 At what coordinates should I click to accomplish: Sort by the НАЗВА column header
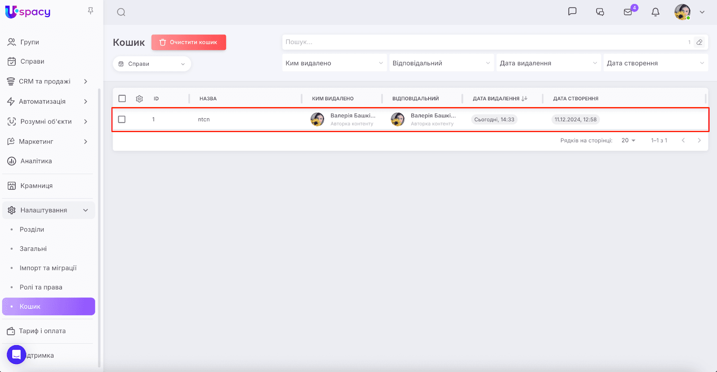click(x=208, y=98)
